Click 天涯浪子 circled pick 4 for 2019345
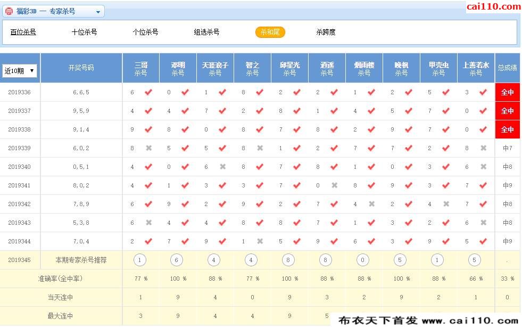522x327 pixels. pos(214,260)
